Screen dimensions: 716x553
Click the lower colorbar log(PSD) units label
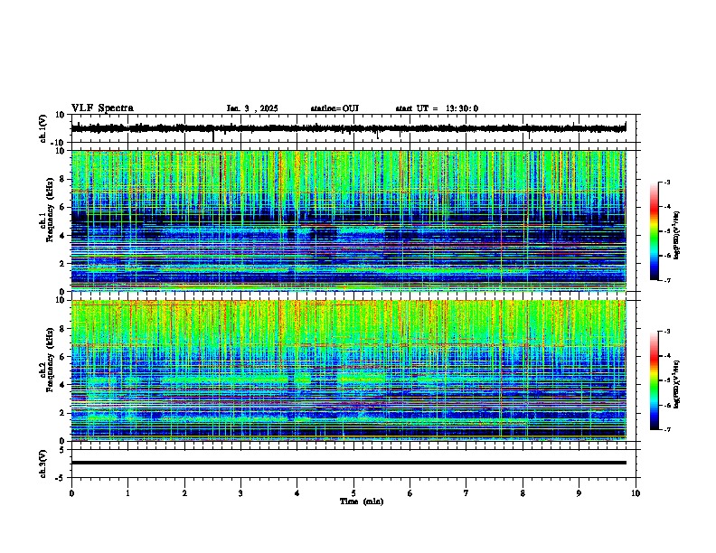pos(677,384)
